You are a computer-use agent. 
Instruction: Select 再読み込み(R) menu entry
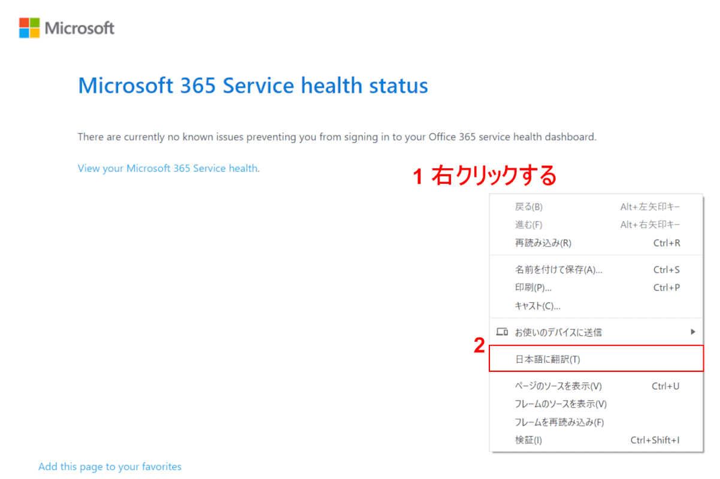[596, 243]
